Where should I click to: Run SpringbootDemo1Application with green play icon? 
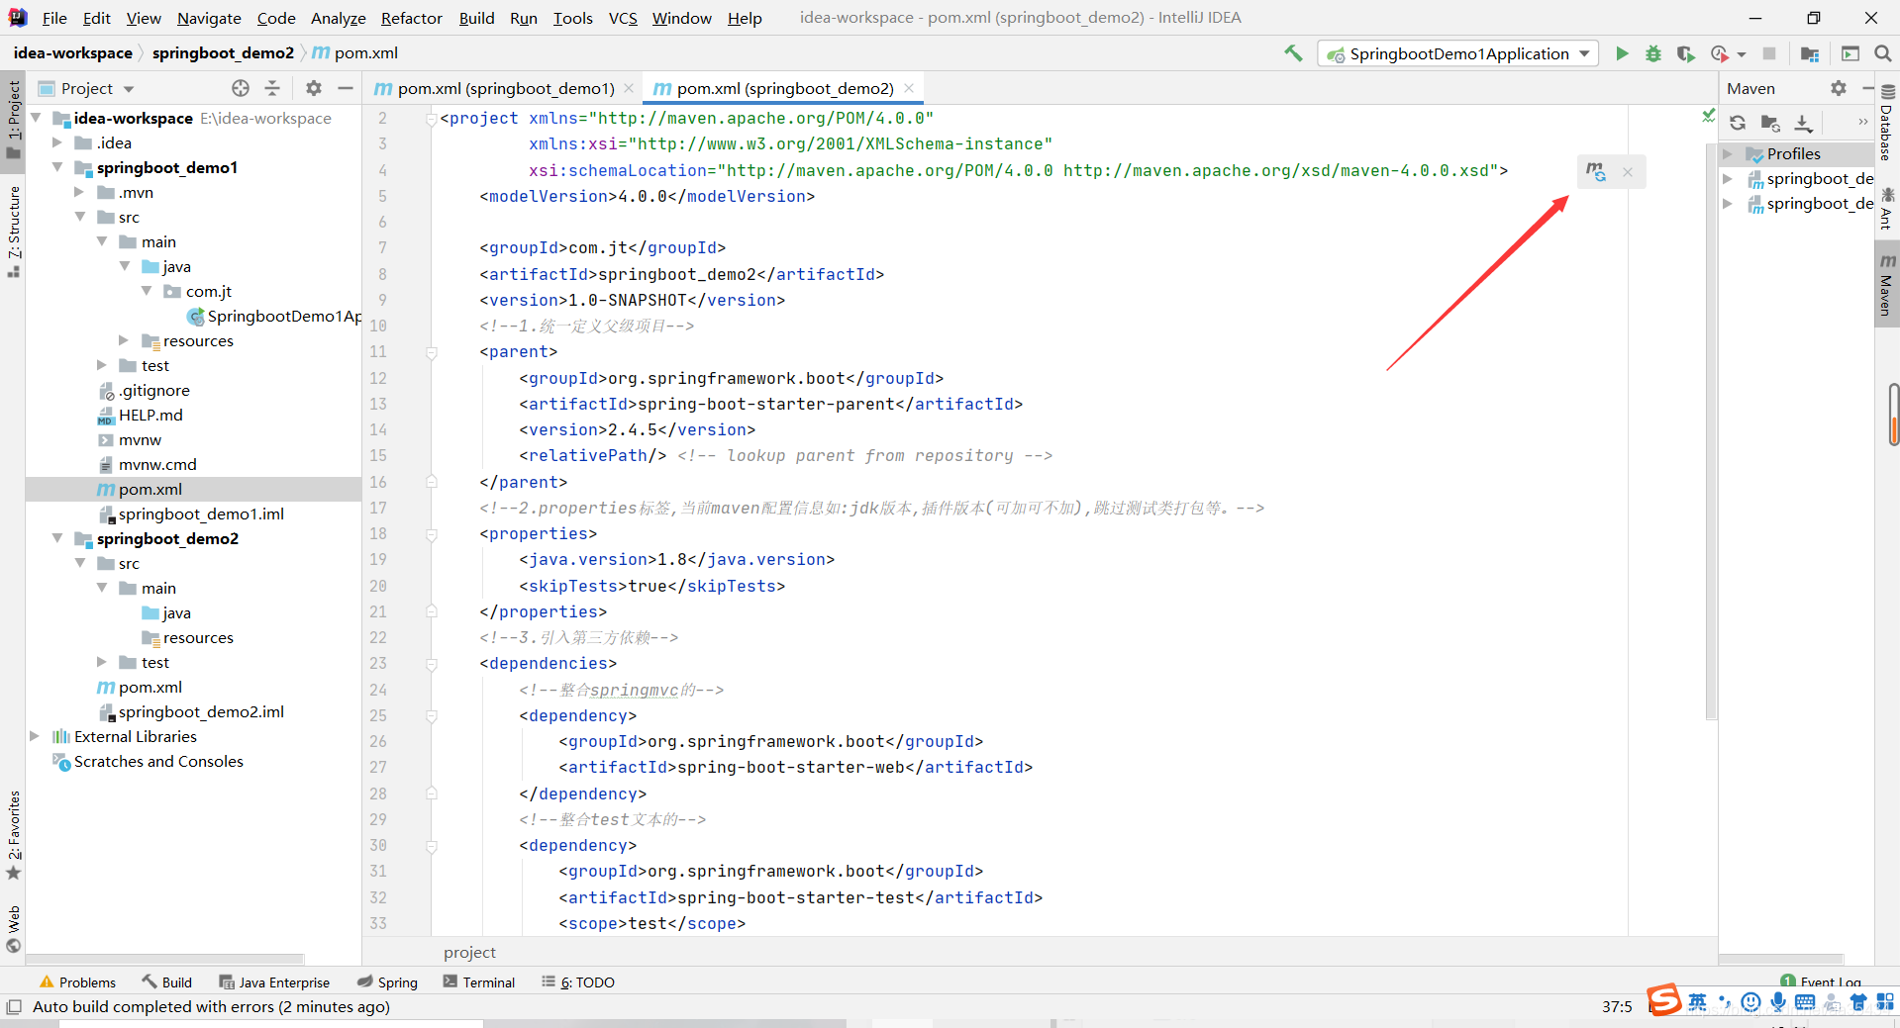(x=1622, y=53)
